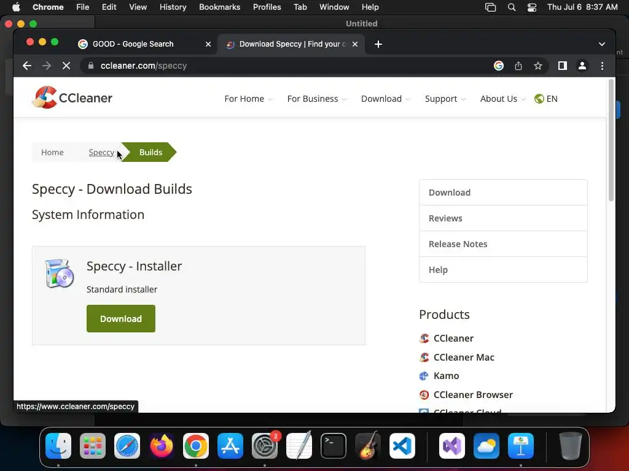Click Spotlight search icon in menu bar
This screenshot has height=471, width=629.
[x=512, y=7]
